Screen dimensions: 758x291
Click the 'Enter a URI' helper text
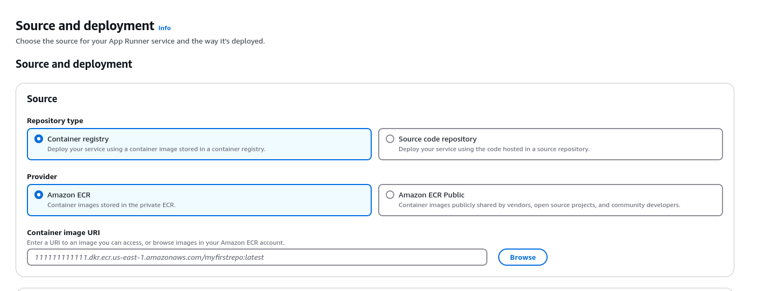click(x=155, y=243)
